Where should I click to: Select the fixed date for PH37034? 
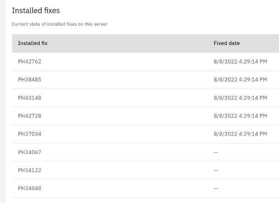click(240, 134)
